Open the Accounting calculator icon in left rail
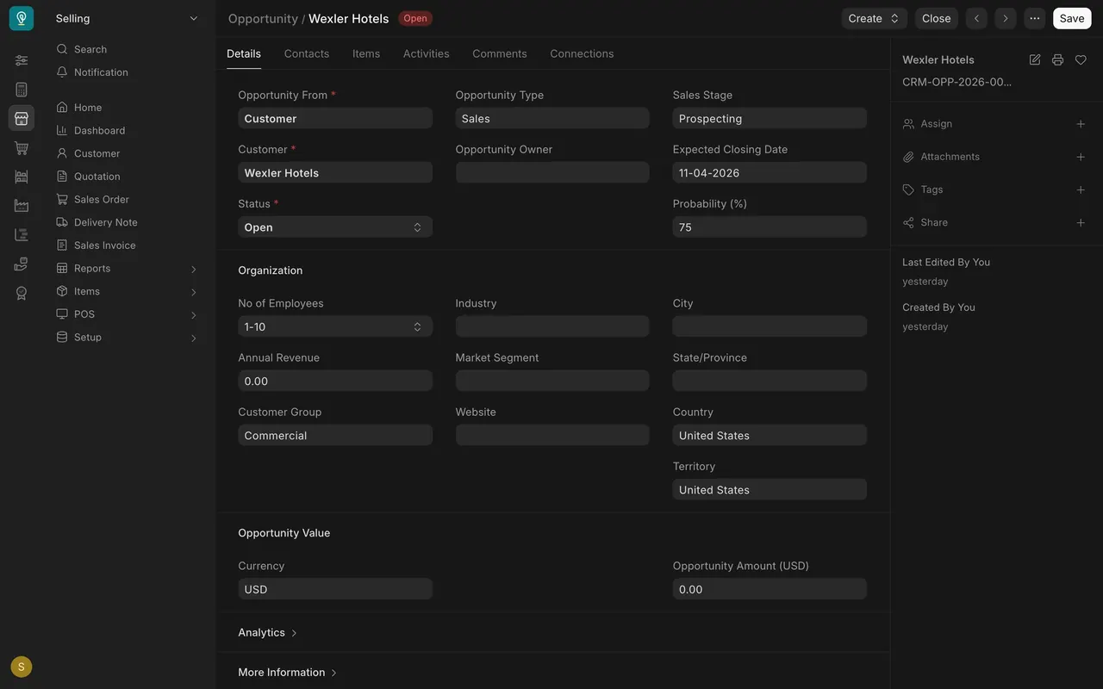1103x689 pixels. (22, 90)
